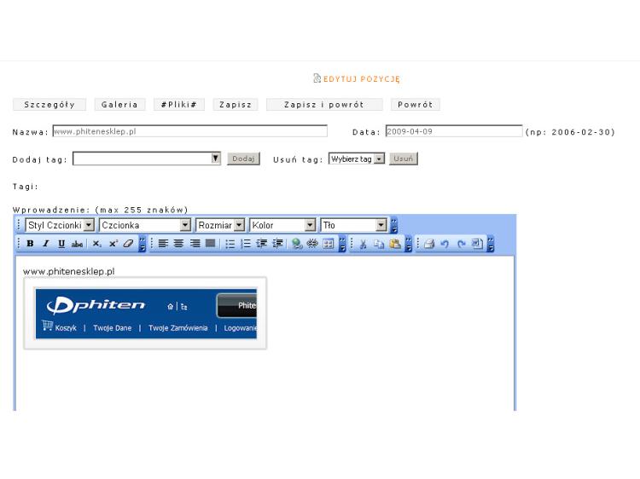This screenshot has height=479, width=640.
Task: Center align text
Action: pos(179,244)
